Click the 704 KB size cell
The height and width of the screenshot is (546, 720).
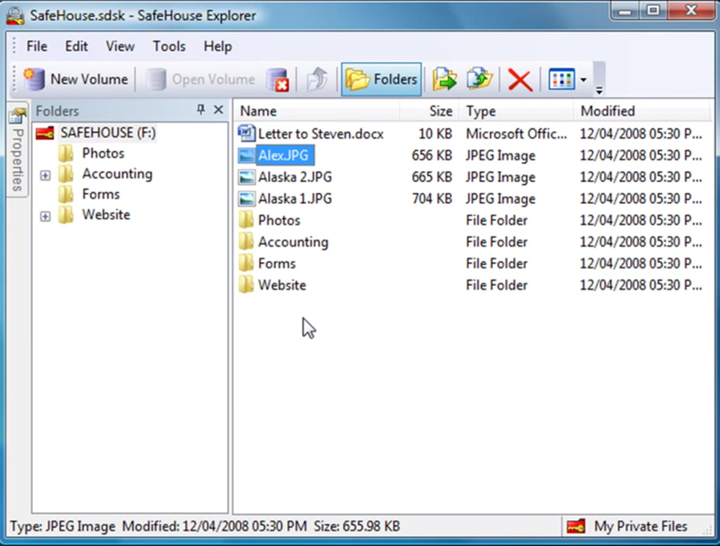pos(432,198)
